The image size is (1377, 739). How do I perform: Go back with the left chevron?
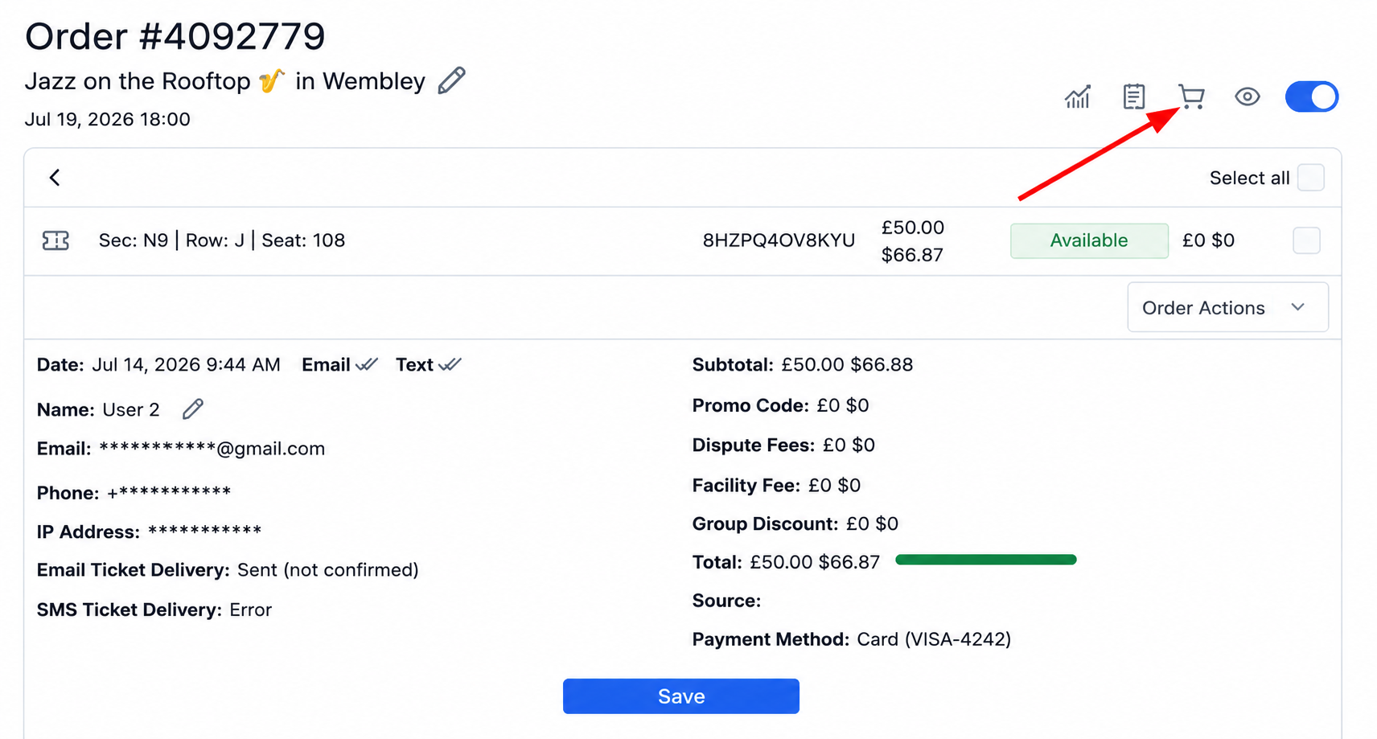click(55, 178)
